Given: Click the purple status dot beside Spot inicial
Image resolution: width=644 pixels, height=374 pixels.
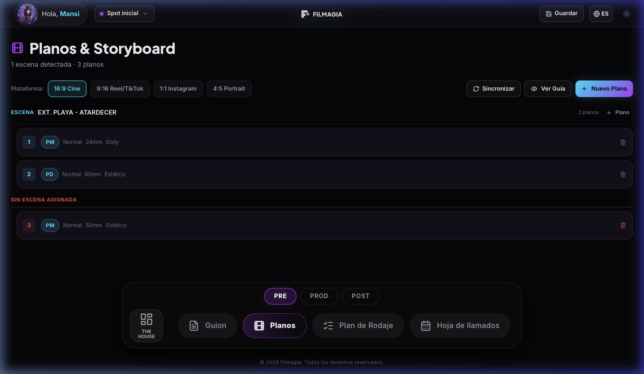Looking at the screenshot, I should coord(101,13).
